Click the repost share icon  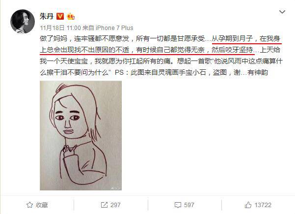(x=104, y=205)
